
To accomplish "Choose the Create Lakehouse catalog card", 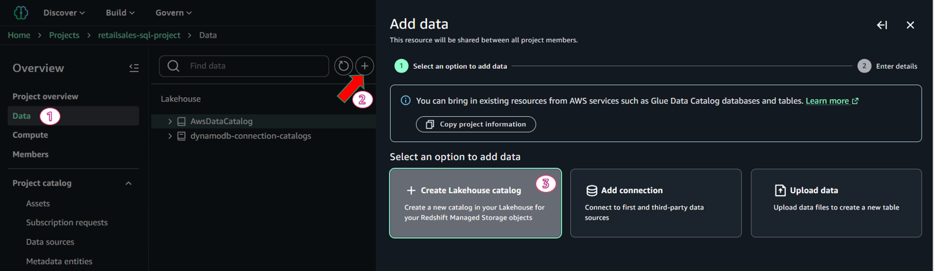I will tap(476, 204).
